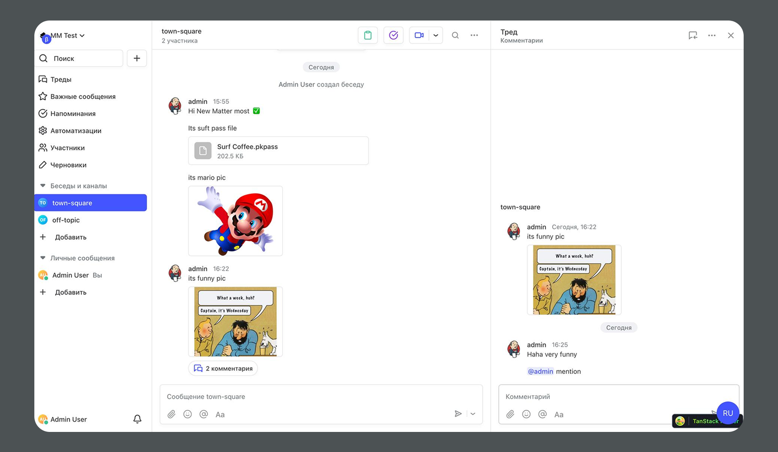This screenshot has width=778, height=452.
Task: Expand the video call options dropdown arrow
Action: tap(436, 35)
